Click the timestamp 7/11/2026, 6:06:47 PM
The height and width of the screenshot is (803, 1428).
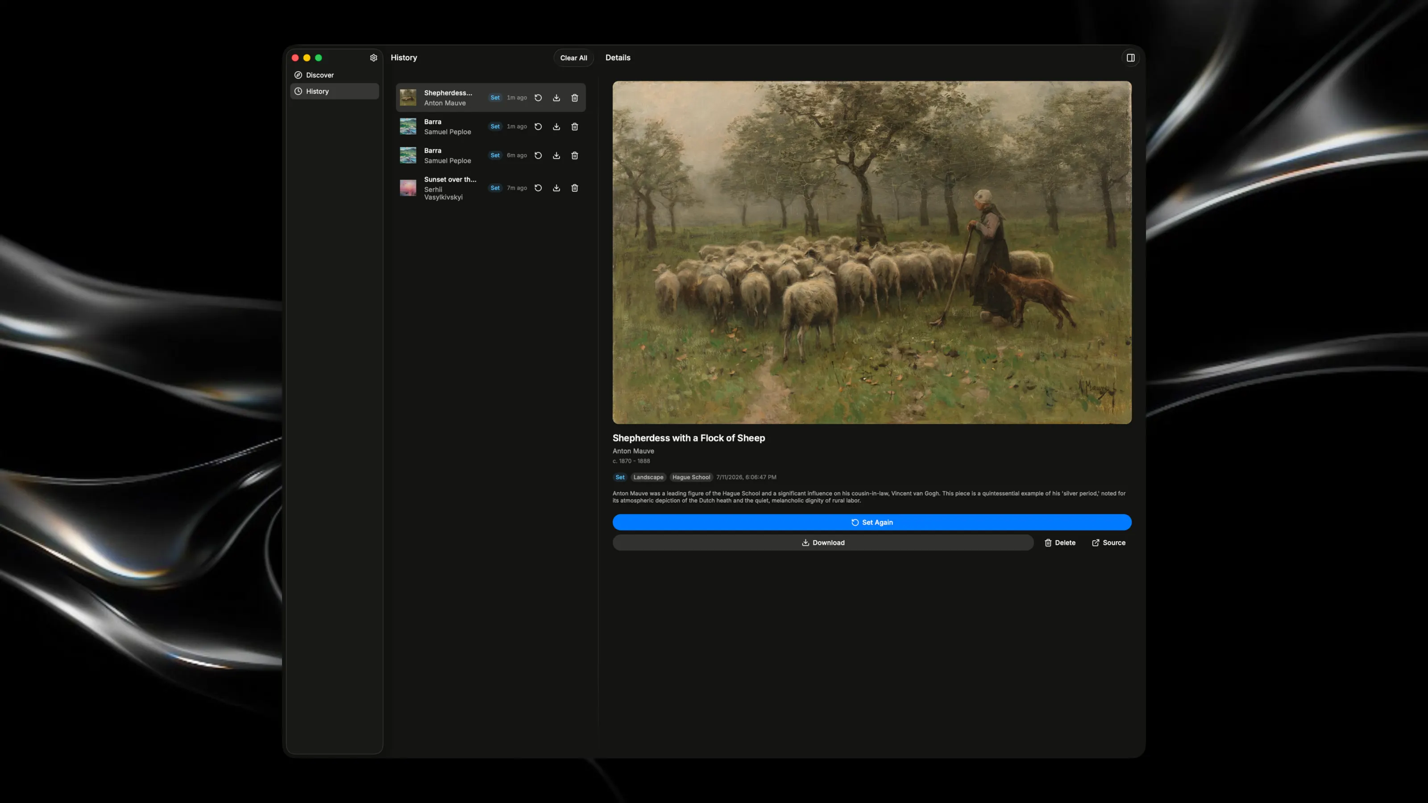[x=746, y=477]
